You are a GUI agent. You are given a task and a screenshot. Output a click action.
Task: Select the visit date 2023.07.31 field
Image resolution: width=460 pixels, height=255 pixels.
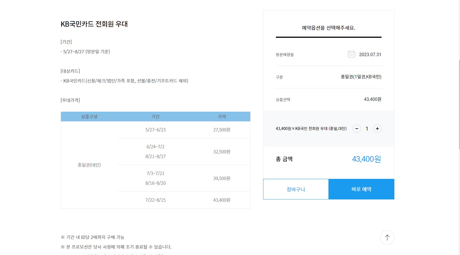click(370, 54)
